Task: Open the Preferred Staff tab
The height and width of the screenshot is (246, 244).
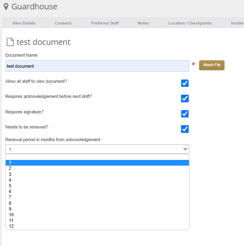Action: [105, 23]
